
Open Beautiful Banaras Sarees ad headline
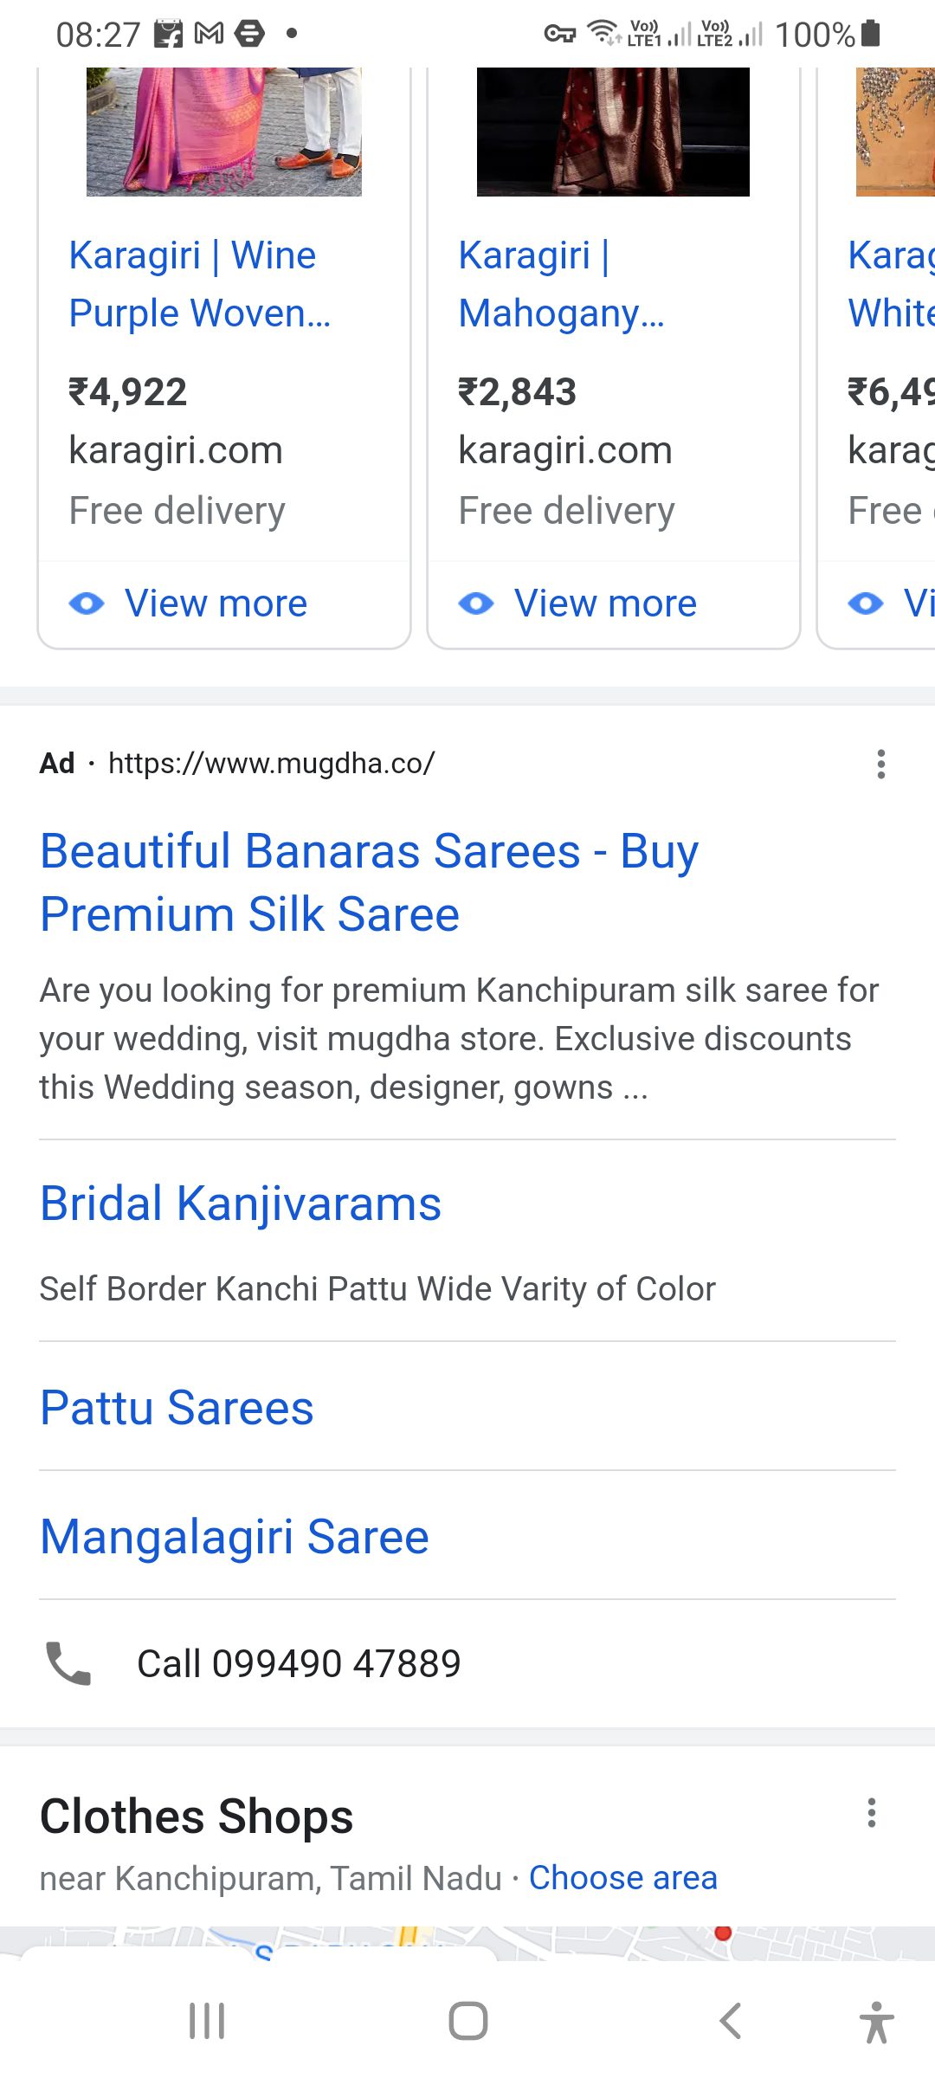click(369, 882)
